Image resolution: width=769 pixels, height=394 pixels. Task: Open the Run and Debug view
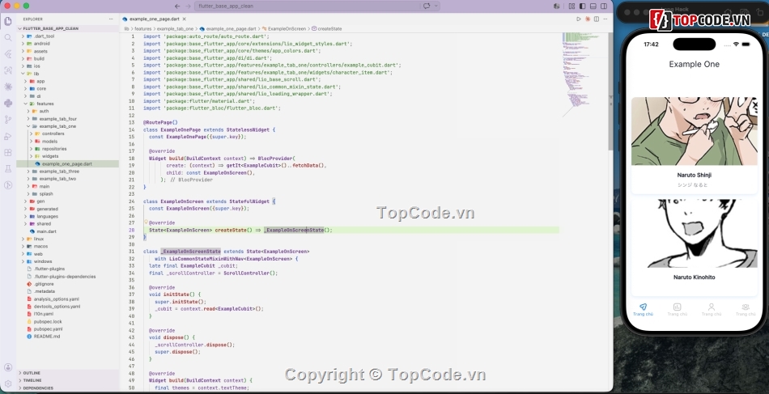click(8, 136)
